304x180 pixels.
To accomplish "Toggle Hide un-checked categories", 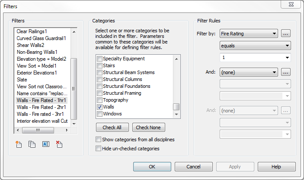I will click(x=99, y=149).
